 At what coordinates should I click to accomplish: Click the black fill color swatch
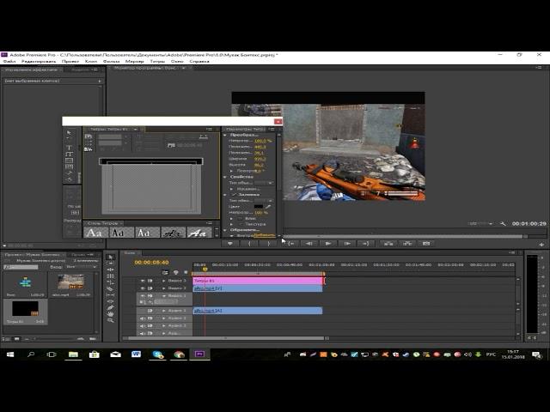pyautogui.click(x=259, y=207)
